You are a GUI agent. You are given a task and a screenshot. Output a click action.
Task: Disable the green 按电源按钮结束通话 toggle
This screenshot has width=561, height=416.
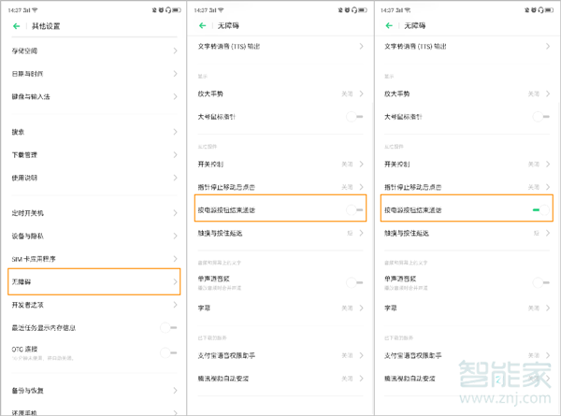pos(537,210)
